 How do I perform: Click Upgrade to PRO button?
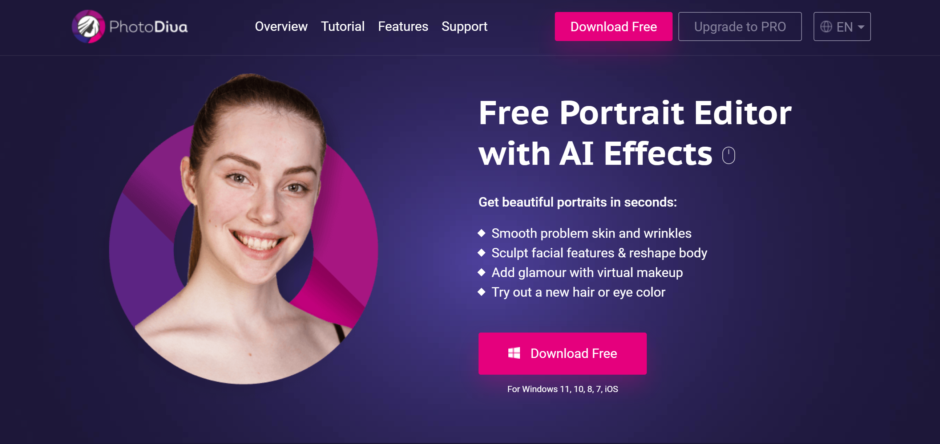point(740,27)
